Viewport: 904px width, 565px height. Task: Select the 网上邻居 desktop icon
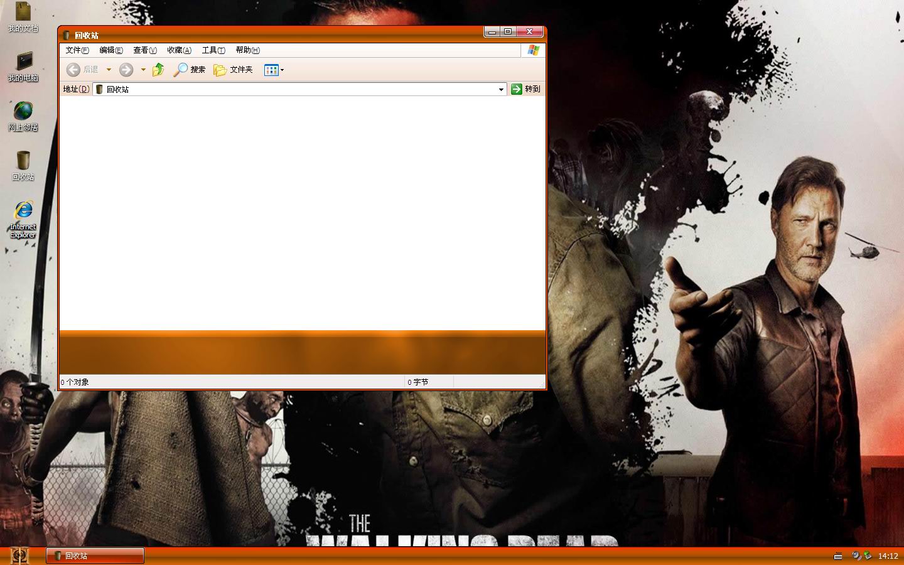(23, 116)
